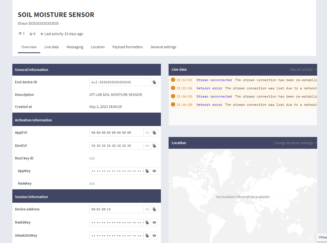Open the Payload formatters tab

click(x=127, y=47)
